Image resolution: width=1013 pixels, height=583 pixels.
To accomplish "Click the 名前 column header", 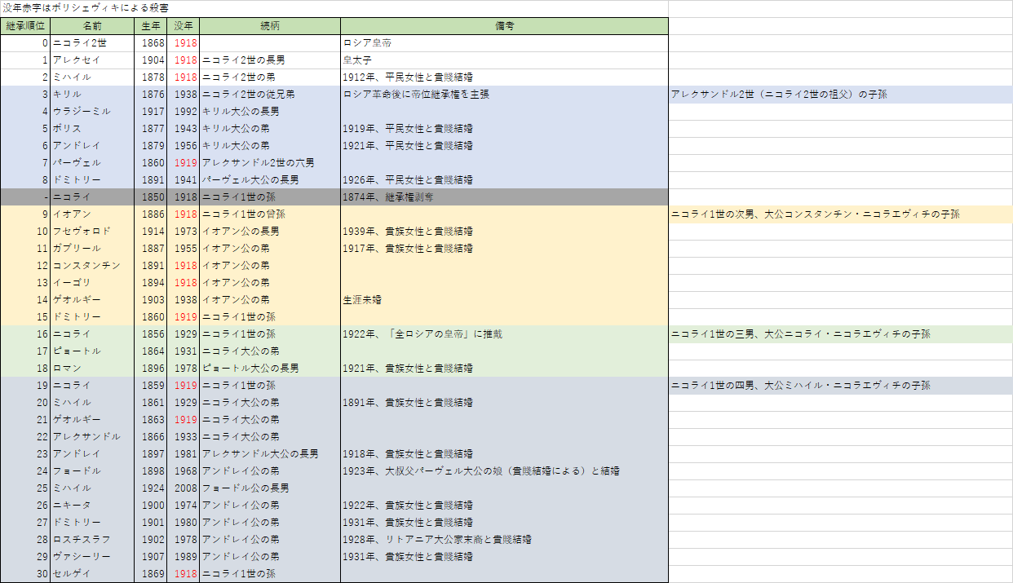I will (92, 26).
